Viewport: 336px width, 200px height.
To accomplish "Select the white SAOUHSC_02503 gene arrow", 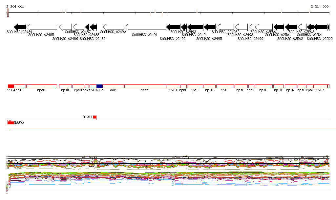I will pos(302,27).
